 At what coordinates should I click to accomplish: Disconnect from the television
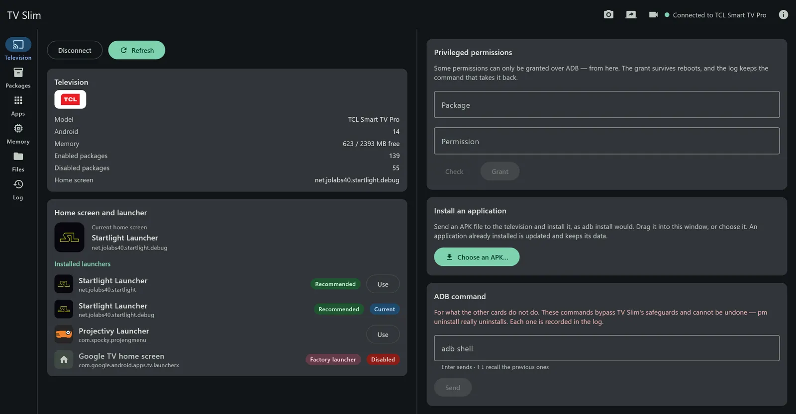(75, 50)
